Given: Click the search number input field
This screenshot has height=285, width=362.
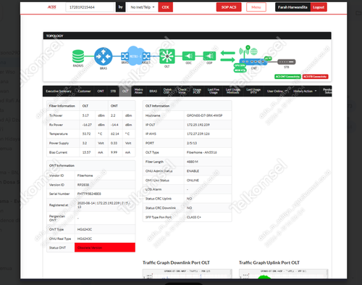Looking at the screenshot, I should (x=90, y=7).
